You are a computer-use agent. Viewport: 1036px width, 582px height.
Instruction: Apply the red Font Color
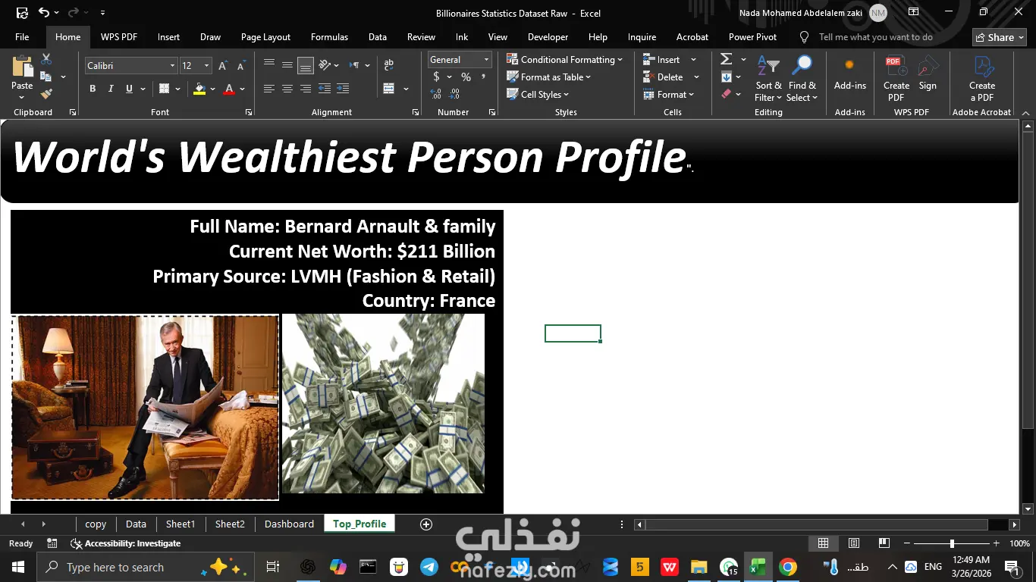pos(229,89)
